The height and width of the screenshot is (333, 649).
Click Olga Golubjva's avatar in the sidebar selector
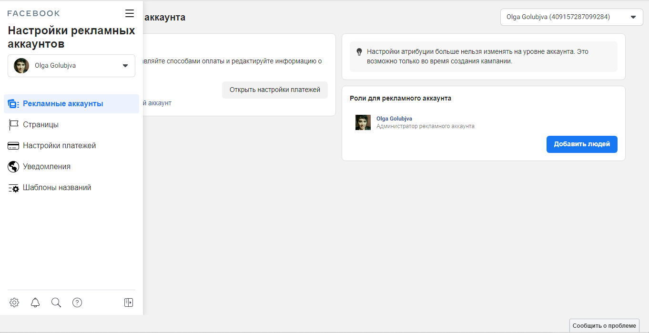tap(21, 66)
